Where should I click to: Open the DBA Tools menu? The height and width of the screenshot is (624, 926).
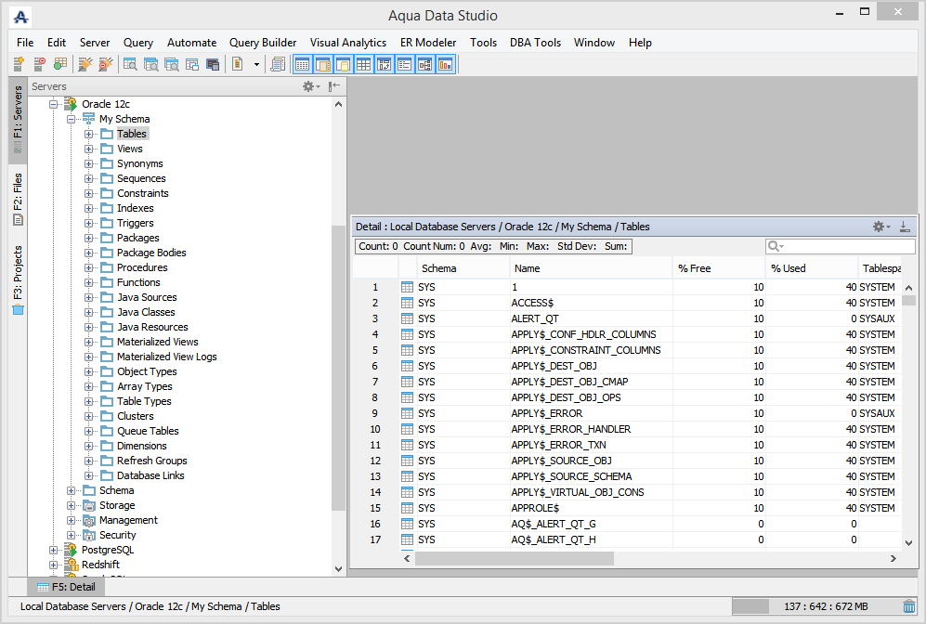[x=535, y=43]
